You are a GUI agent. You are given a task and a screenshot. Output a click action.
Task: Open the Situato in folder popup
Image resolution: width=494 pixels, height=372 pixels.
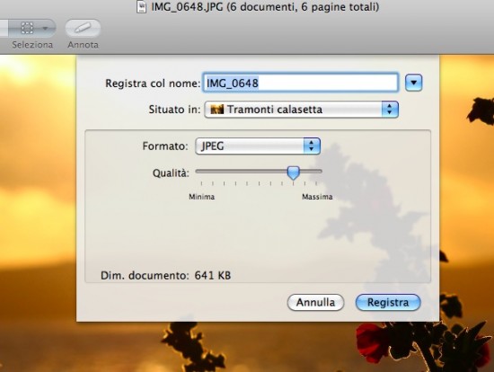tap(302, 110)
